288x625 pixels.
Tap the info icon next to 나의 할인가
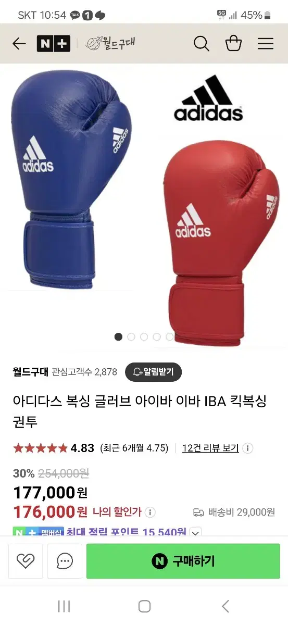click(x=150, y=512)
